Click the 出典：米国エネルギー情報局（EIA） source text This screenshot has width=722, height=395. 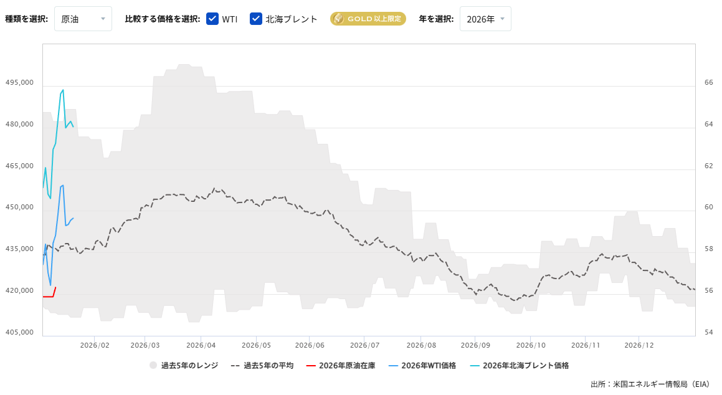(650, 384)
